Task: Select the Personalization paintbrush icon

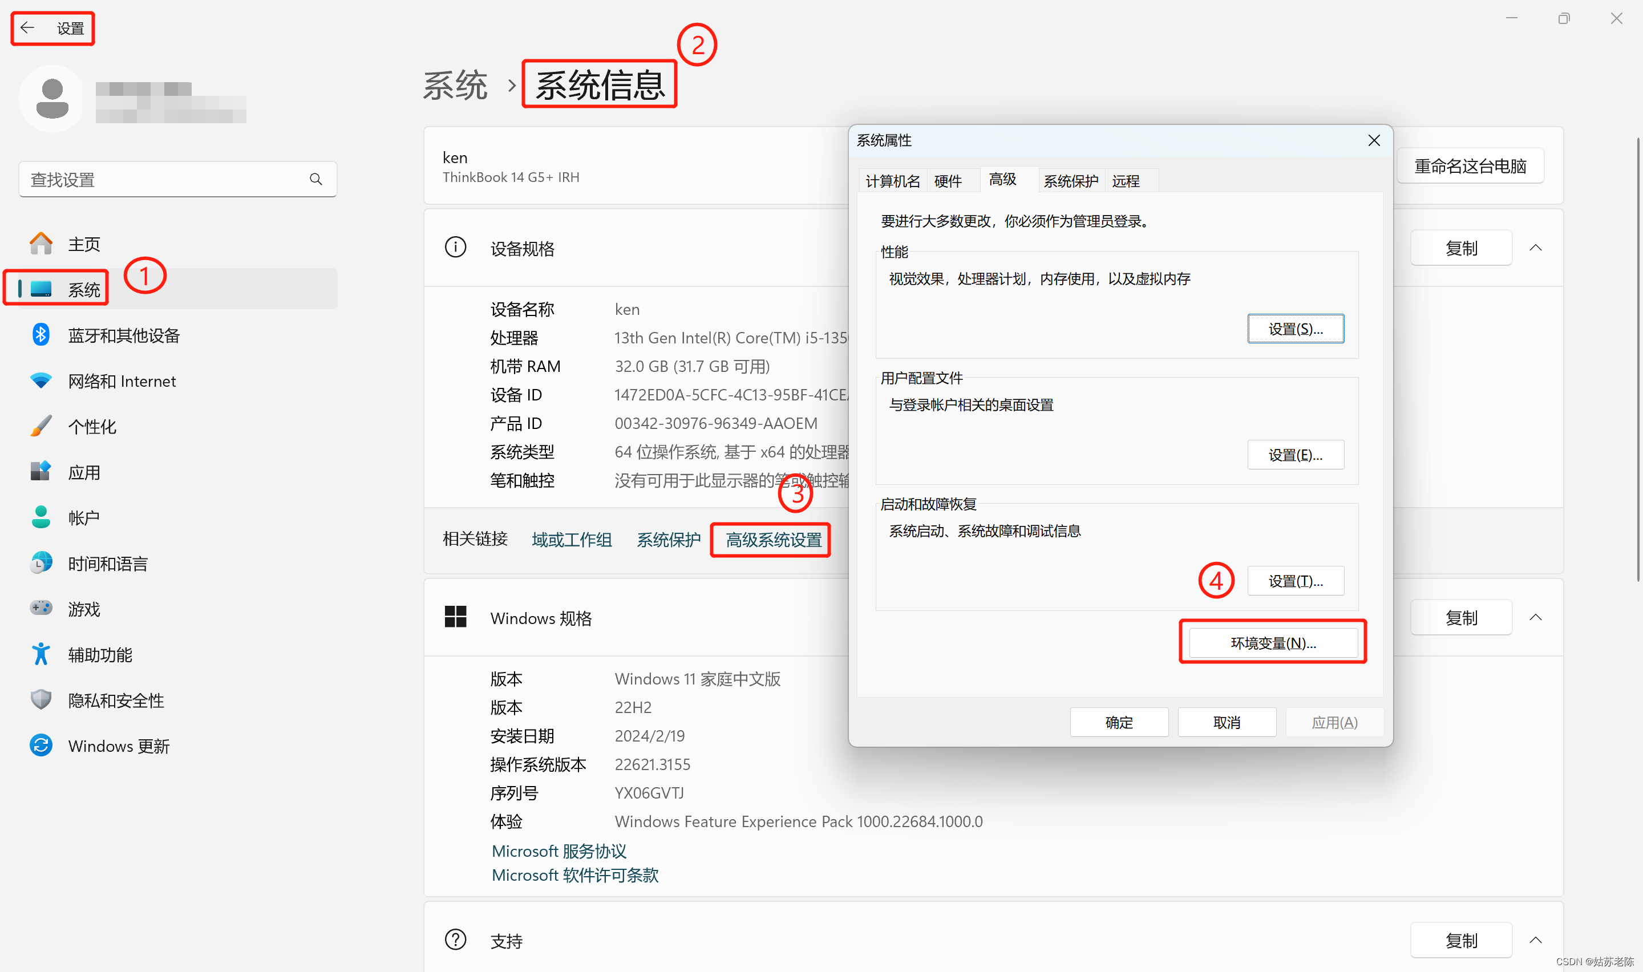Action: tap(41, 427)
